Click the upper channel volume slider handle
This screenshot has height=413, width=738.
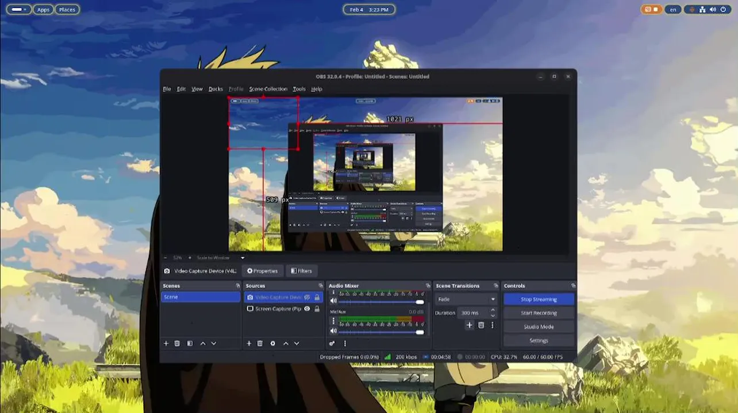click(x=420, y=302)
